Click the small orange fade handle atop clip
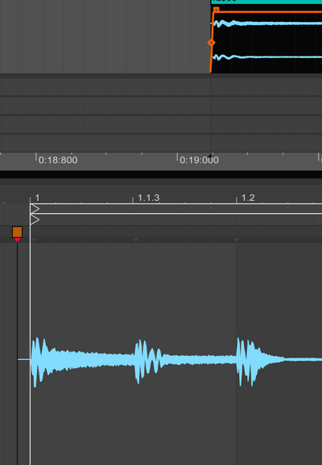The image size is (322, 465). pyautogui.click(x=217, y=10)
